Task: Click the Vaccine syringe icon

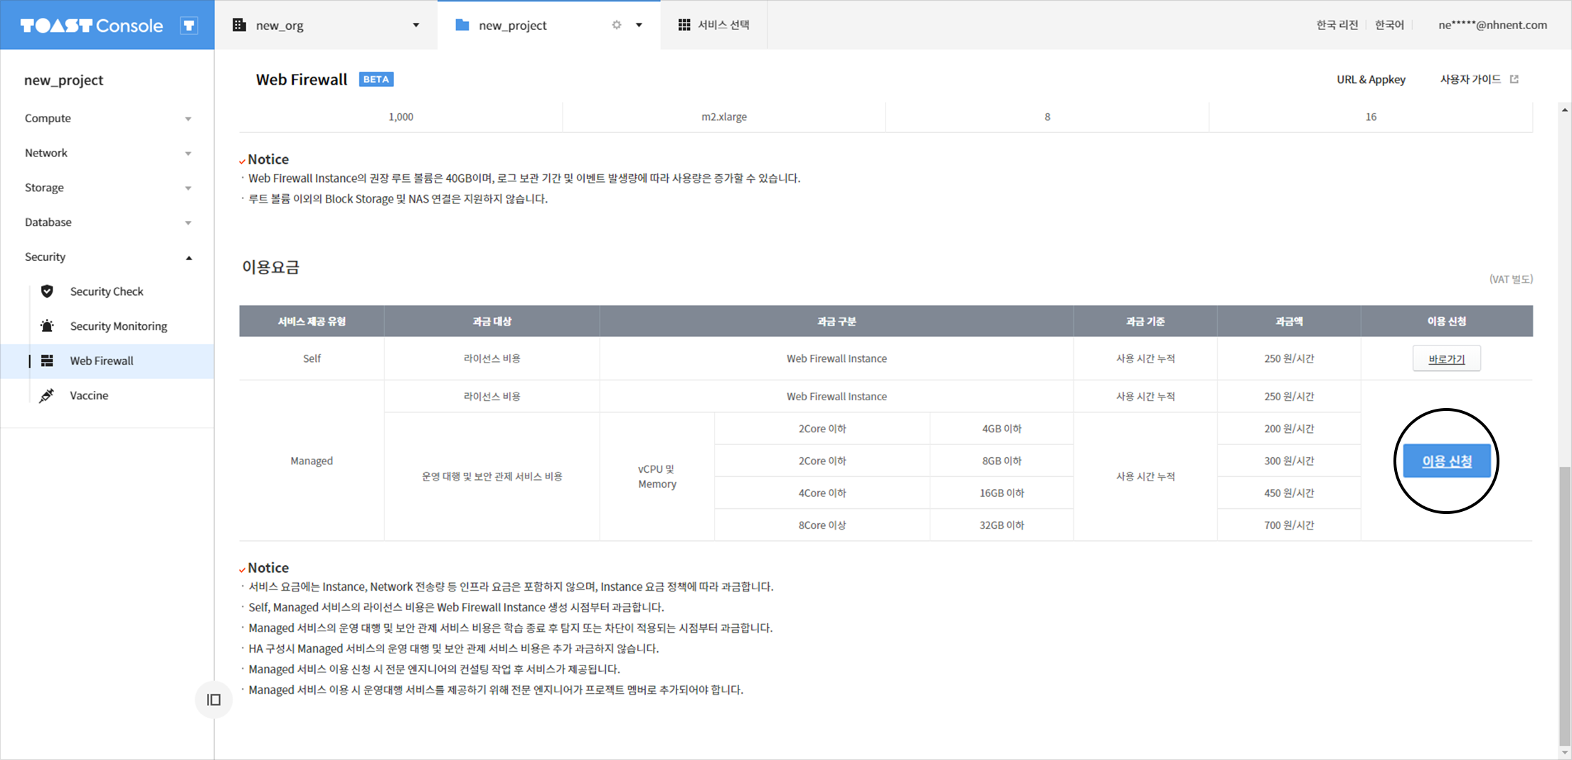Action: tap(47, 395)
